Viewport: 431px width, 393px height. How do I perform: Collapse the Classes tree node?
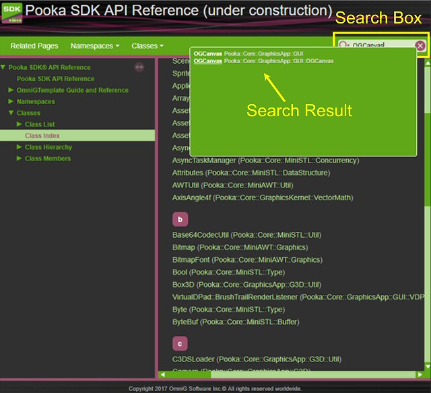click(x=11, y=113)
